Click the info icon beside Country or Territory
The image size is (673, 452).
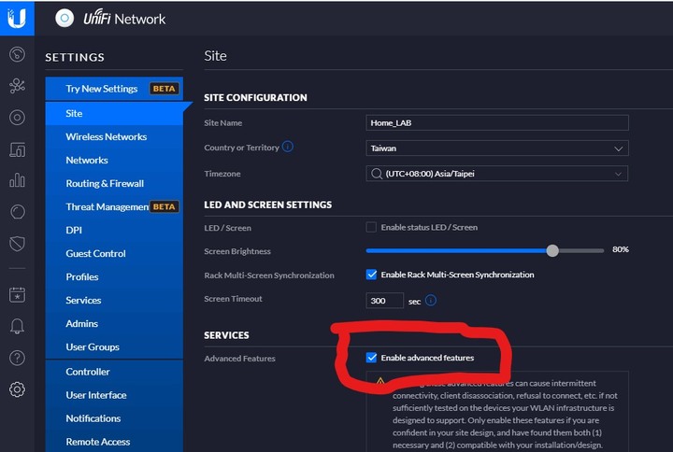[x=288, y=147]
